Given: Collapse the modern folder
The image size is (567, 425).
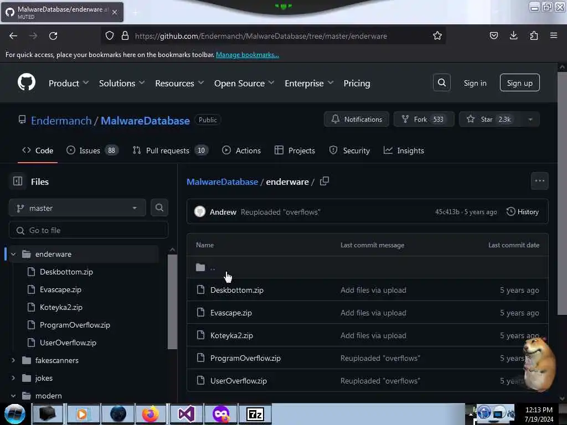Looking at the screenshot, I should point(13,396).
